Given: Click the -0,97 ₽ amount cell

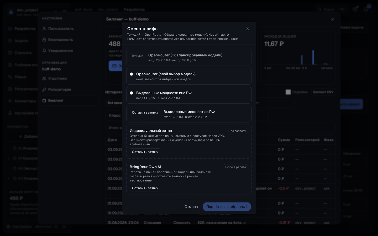Looking at the screenshot, I should point(284,223).
